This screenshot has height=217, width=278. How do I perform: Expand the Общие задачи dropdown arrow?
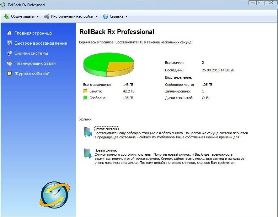37,16
